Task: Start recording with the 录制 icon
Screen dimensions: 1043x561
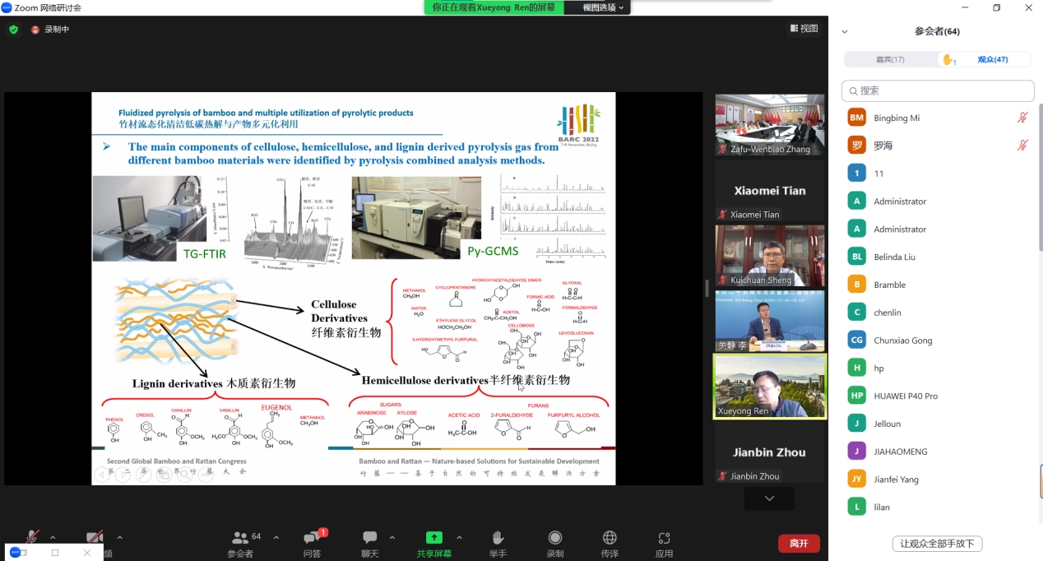Action: pos(555,537)
